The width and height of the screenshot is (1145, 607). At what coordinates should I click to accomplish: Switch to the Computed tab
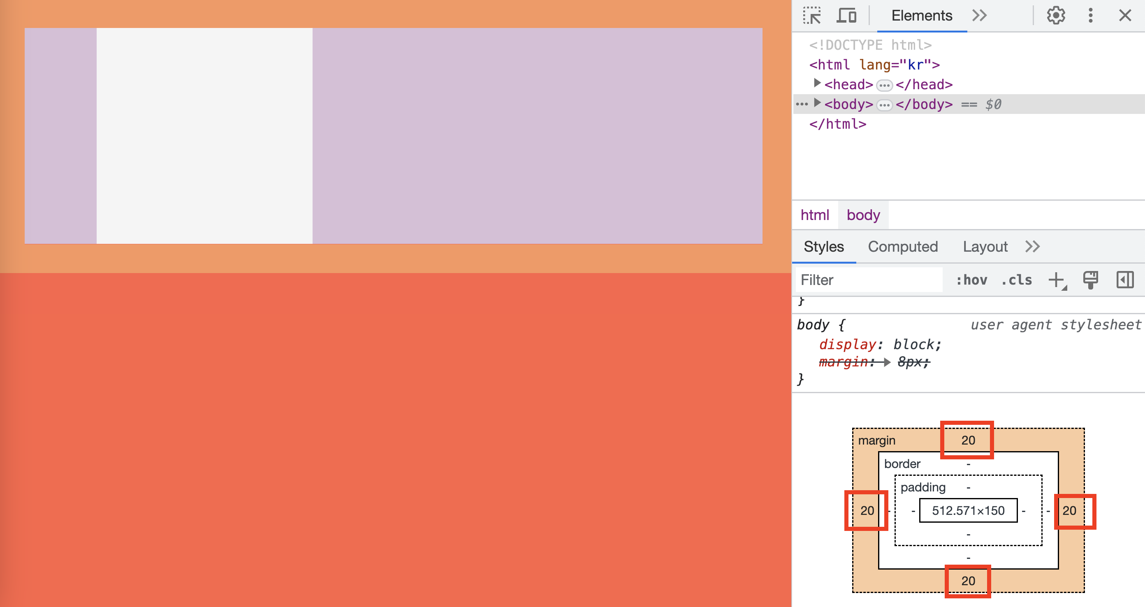[x=903, y=247]
